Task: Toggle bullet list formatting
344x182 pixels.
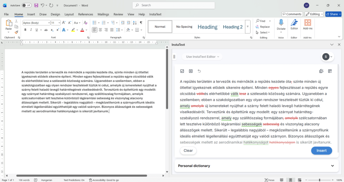Action: point(95,22)
